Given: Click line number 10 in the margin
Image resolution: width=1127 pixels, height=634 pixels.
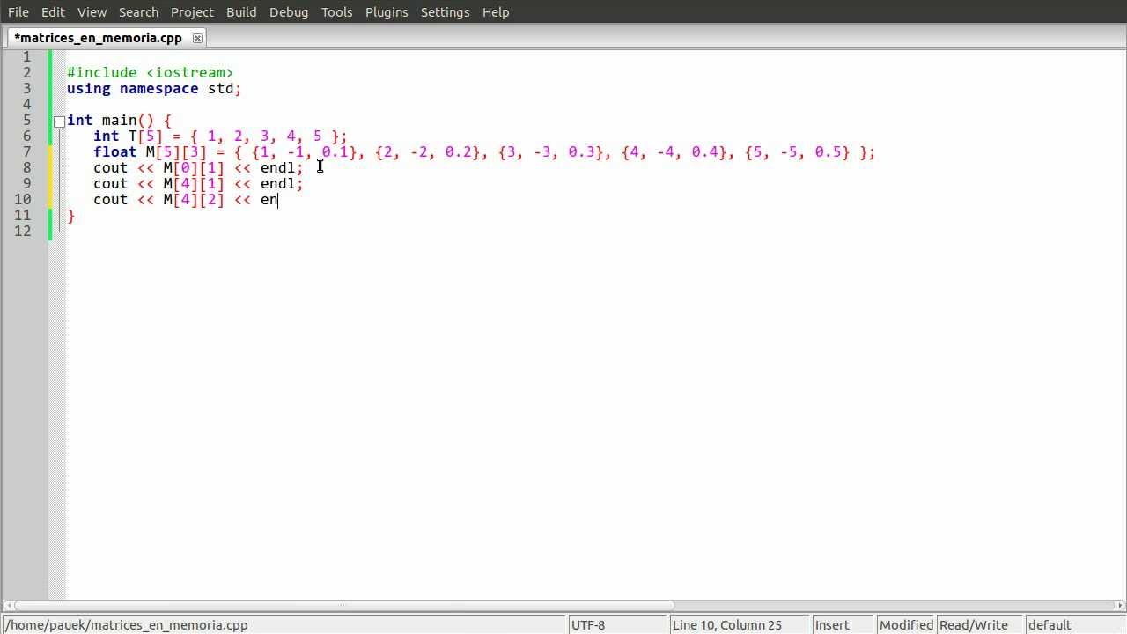Looking at the screenshot, I should [22, 199].
